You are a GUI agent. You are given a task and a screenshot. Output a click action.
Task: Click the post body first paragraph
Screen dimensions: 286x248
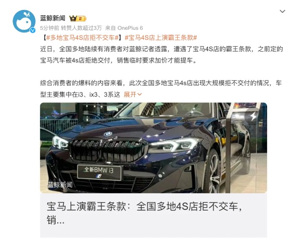click(x=161, y=55)
